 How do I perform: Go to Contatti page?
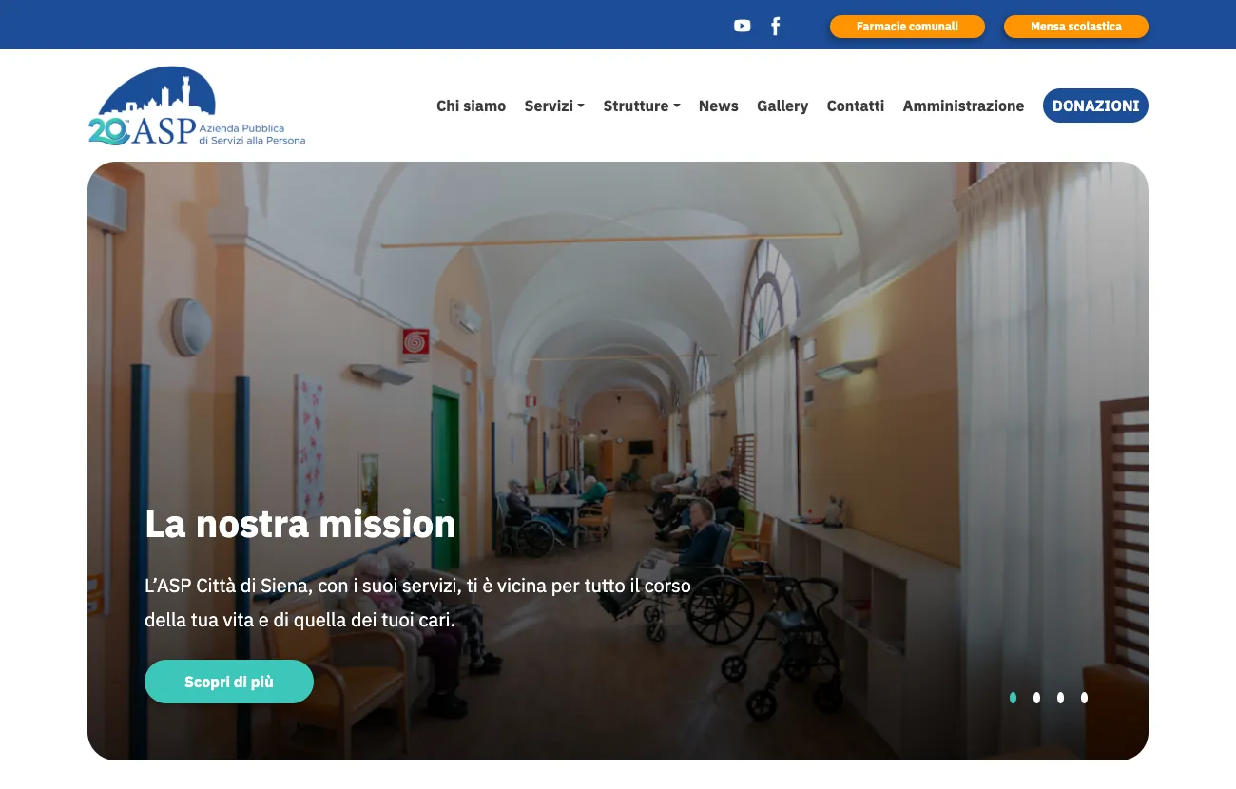(x=856, y=106)
